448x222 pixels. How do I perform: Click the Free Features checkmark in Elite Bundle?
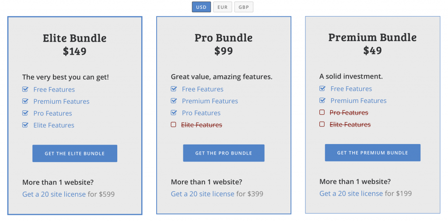(25, 89)
